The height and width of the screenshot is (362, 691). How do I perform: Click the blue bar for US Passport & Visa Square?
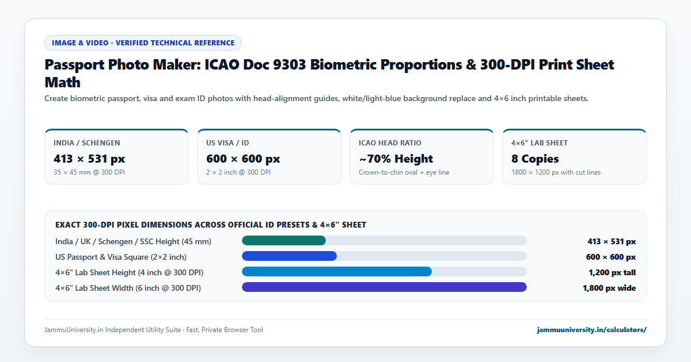pyautogui.click(x=289, y=256)
